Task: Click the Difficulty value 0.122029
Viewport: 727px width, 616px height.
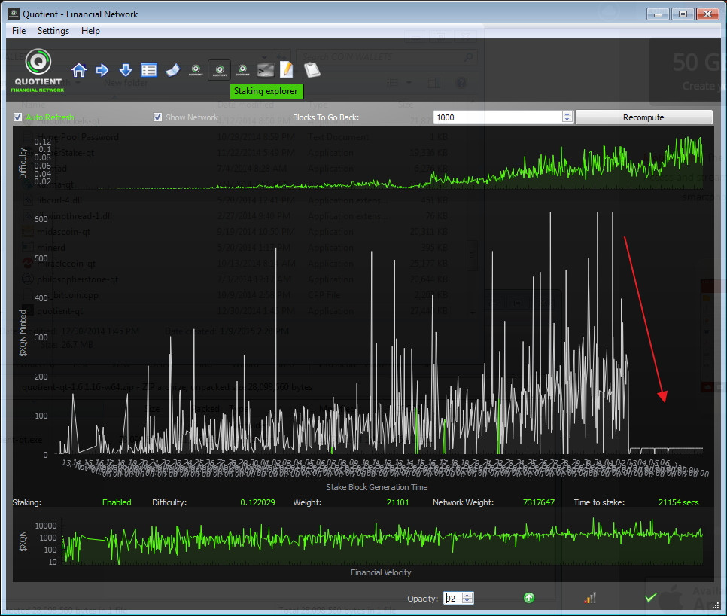Action: [x=258, y=502]
